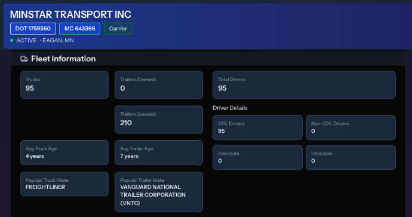
Task: Open the Trailers (Owned) card
Action: [159, 85]
